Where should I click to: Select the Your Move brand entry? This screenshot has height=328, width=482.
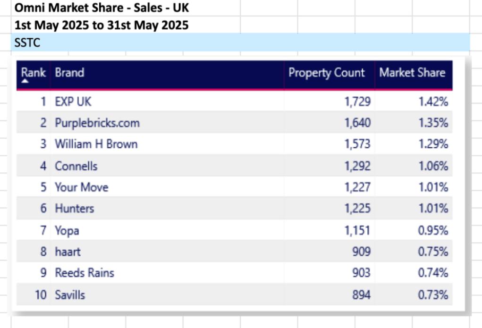pos(81,187)
